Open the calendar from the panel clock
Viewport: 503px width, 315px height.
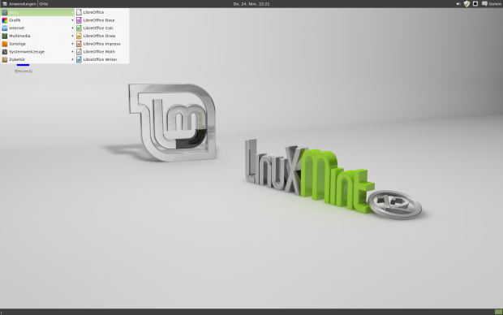251,4
